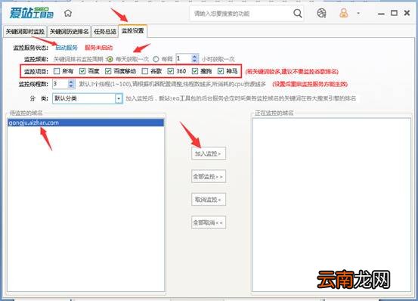
Task: Toggle the 神马 checkbox
Action: pos(221,71)
